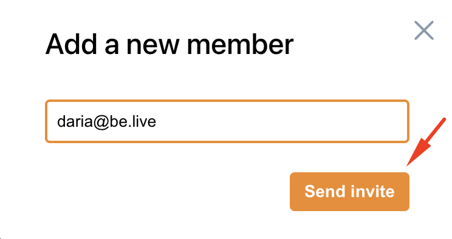Viewport: 452px width, 239px height.
Task: Dismiss the member invite popup
Action: [424, 30]
